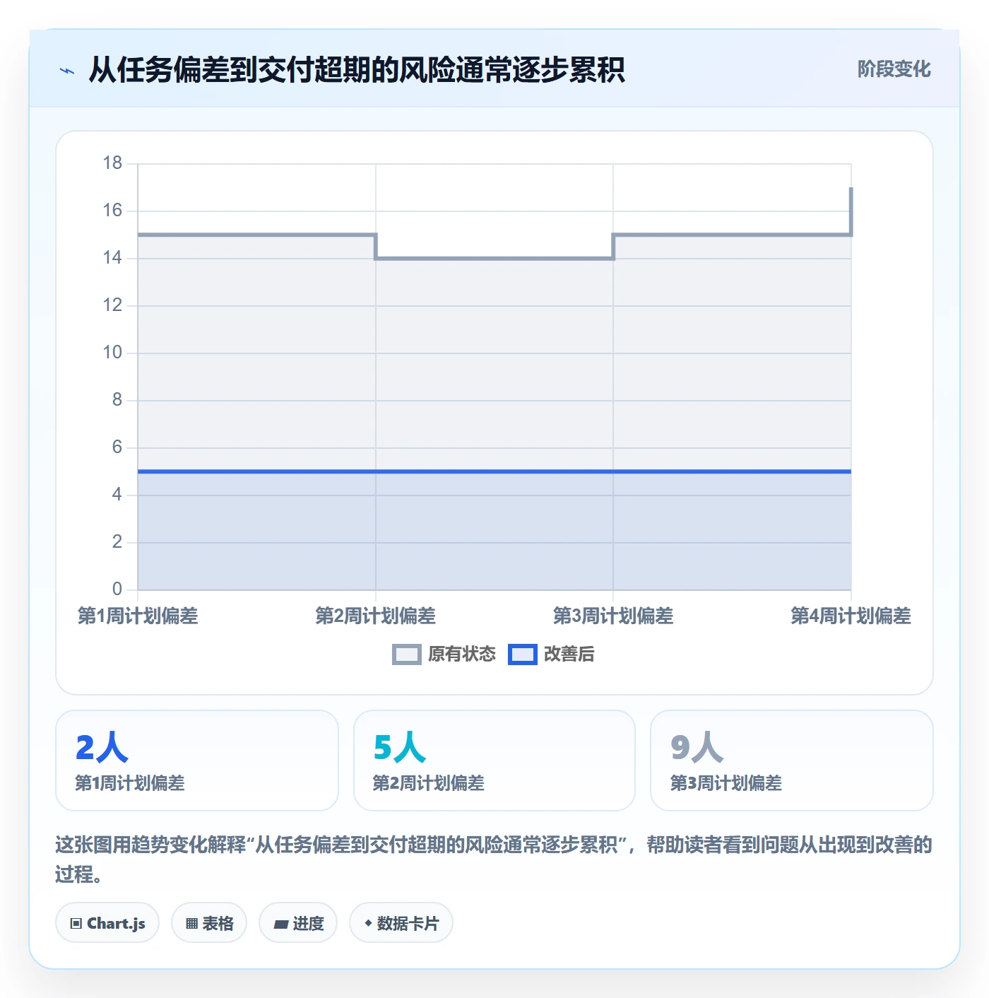Click the 改善后 legend color box

click(x=523, y=654)
